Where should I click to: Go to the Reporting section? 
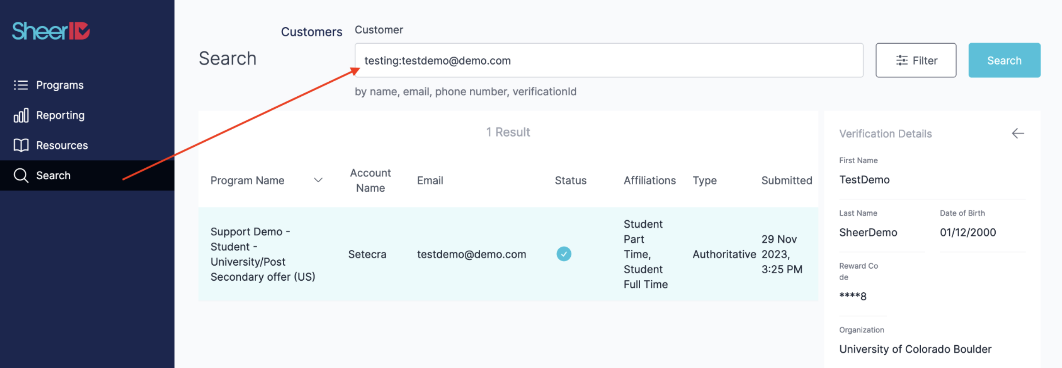(x=60, y=116)
